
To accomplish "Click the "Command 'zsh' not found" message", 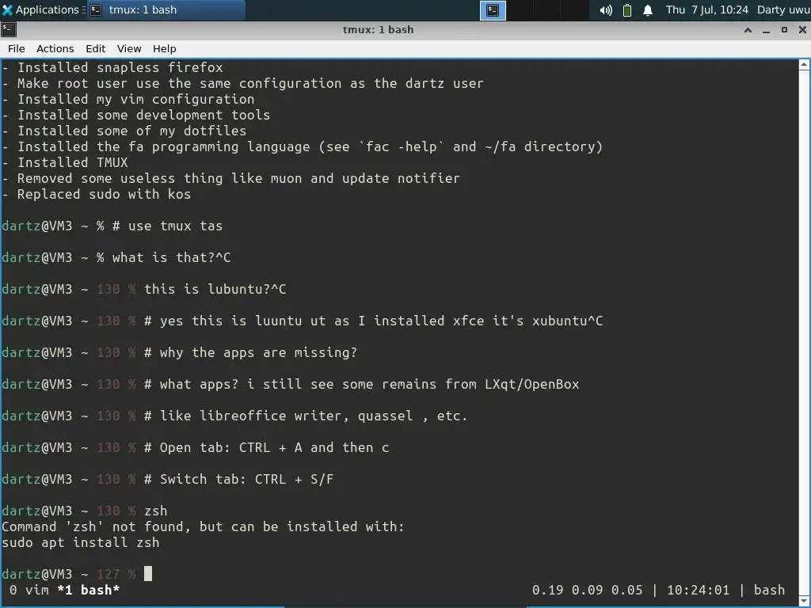I will coord(203,526).
